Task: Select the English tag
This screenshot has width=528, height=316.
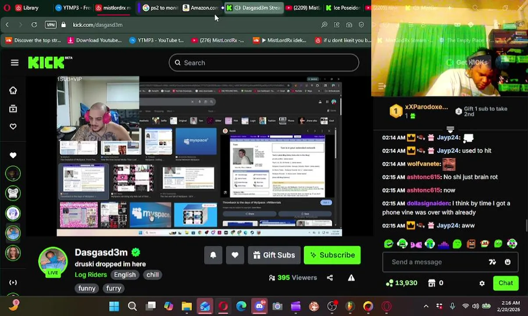Action: (x=125, y=275)
